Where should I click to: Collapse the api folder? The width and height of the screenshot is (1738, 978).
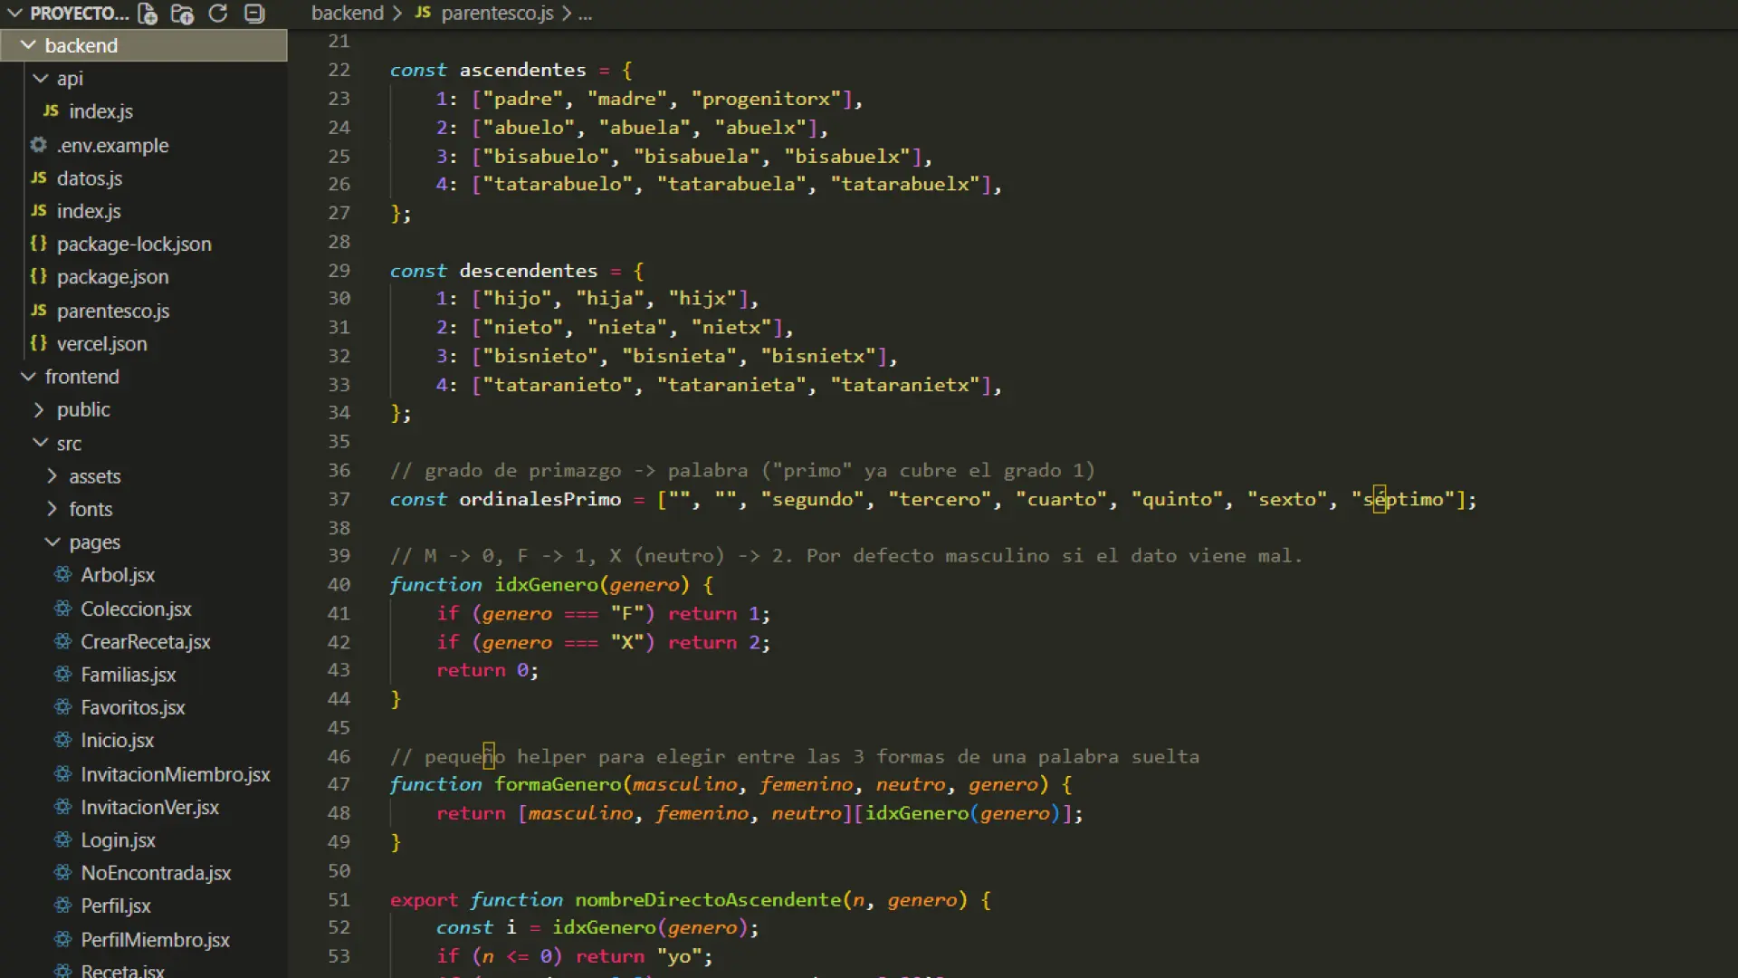[x=40, y=79]
